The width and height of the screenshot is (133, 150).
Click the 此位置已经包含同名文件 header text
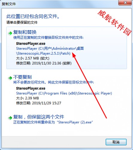33,16
